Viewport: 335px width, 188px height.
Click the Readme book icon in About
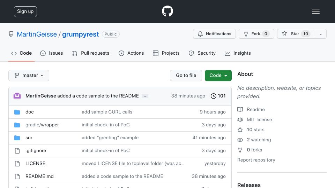pyautogui.click(x=240, y=110)
